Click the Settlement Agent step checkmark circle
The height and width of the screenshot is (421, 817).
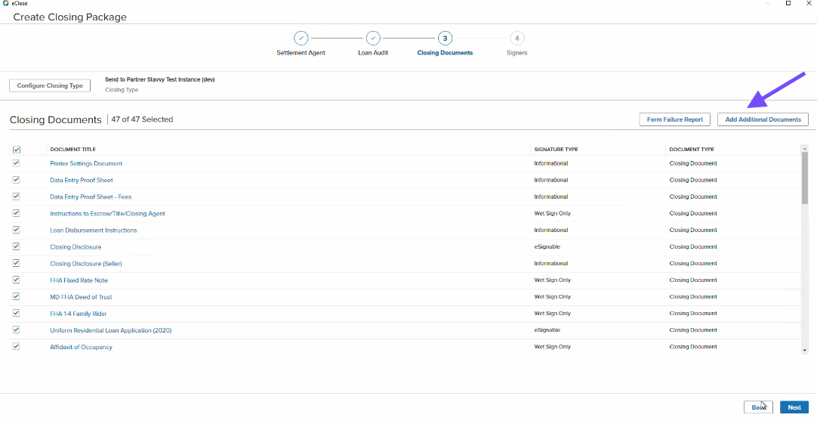(301, 39)
